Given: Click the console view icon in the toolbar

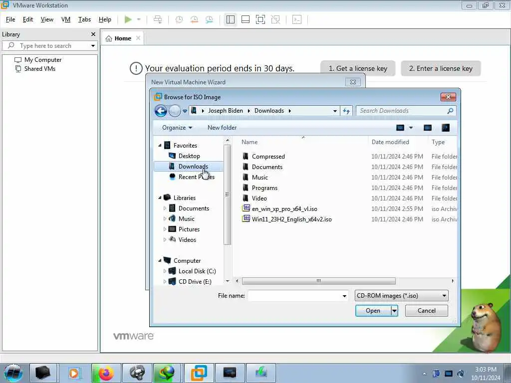Looking at the screenshot, I should point(297,19).
